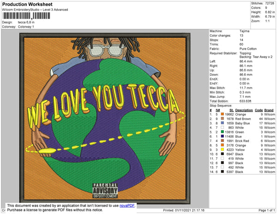Click the 'Backing: Tear Away x 2' text
Image resolution: width=277 pixels, height=214 pixels.
256,57
